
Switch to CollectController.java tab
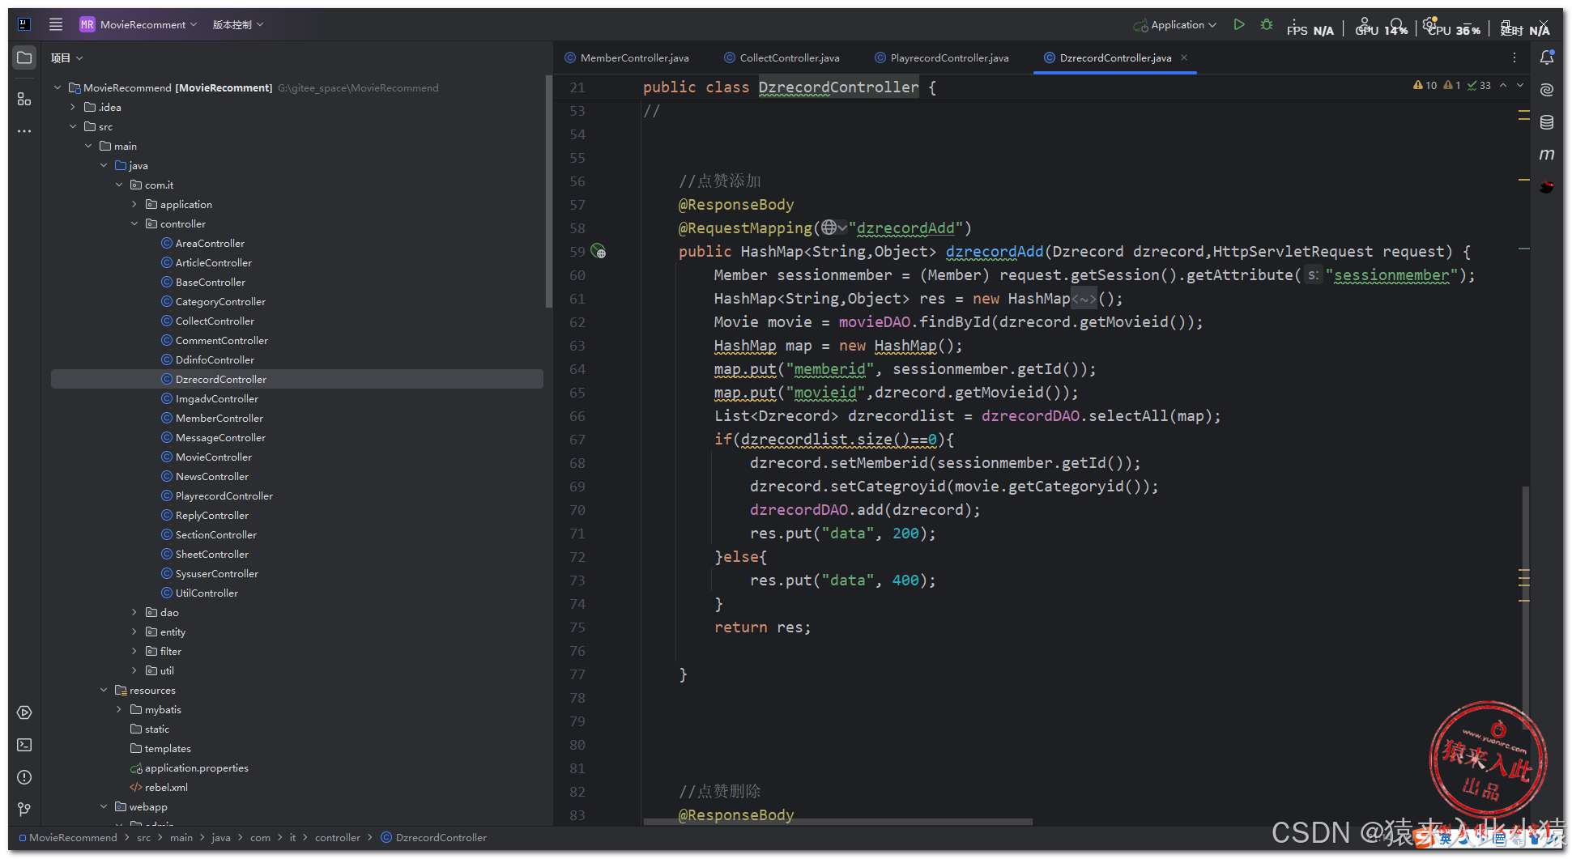[782, 57]
